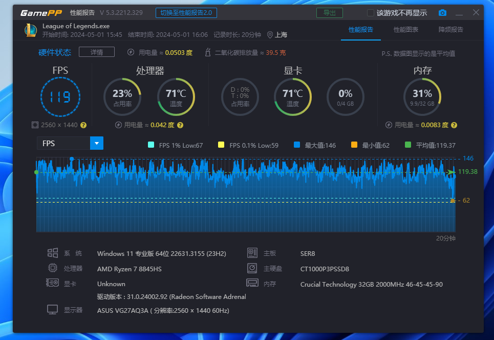Click the orange minimum marker on chart
The width and height of the screenshot is (494, 340).
[x=453, y=201]
